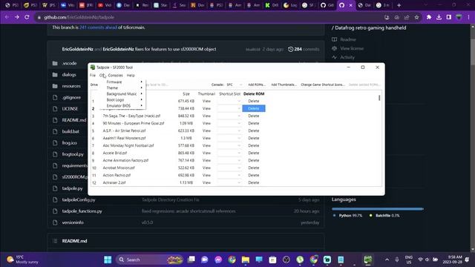
Task: Open shortcut slot dropdown for Action Pachio
Action: [229, 175]
